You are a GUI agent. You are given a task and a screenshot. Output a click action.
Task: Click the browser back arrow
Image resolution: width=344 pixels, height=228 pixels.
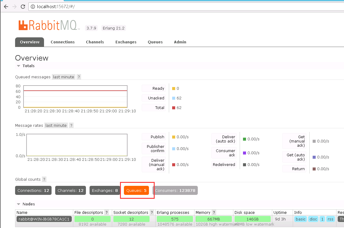[x=6, y=7]
